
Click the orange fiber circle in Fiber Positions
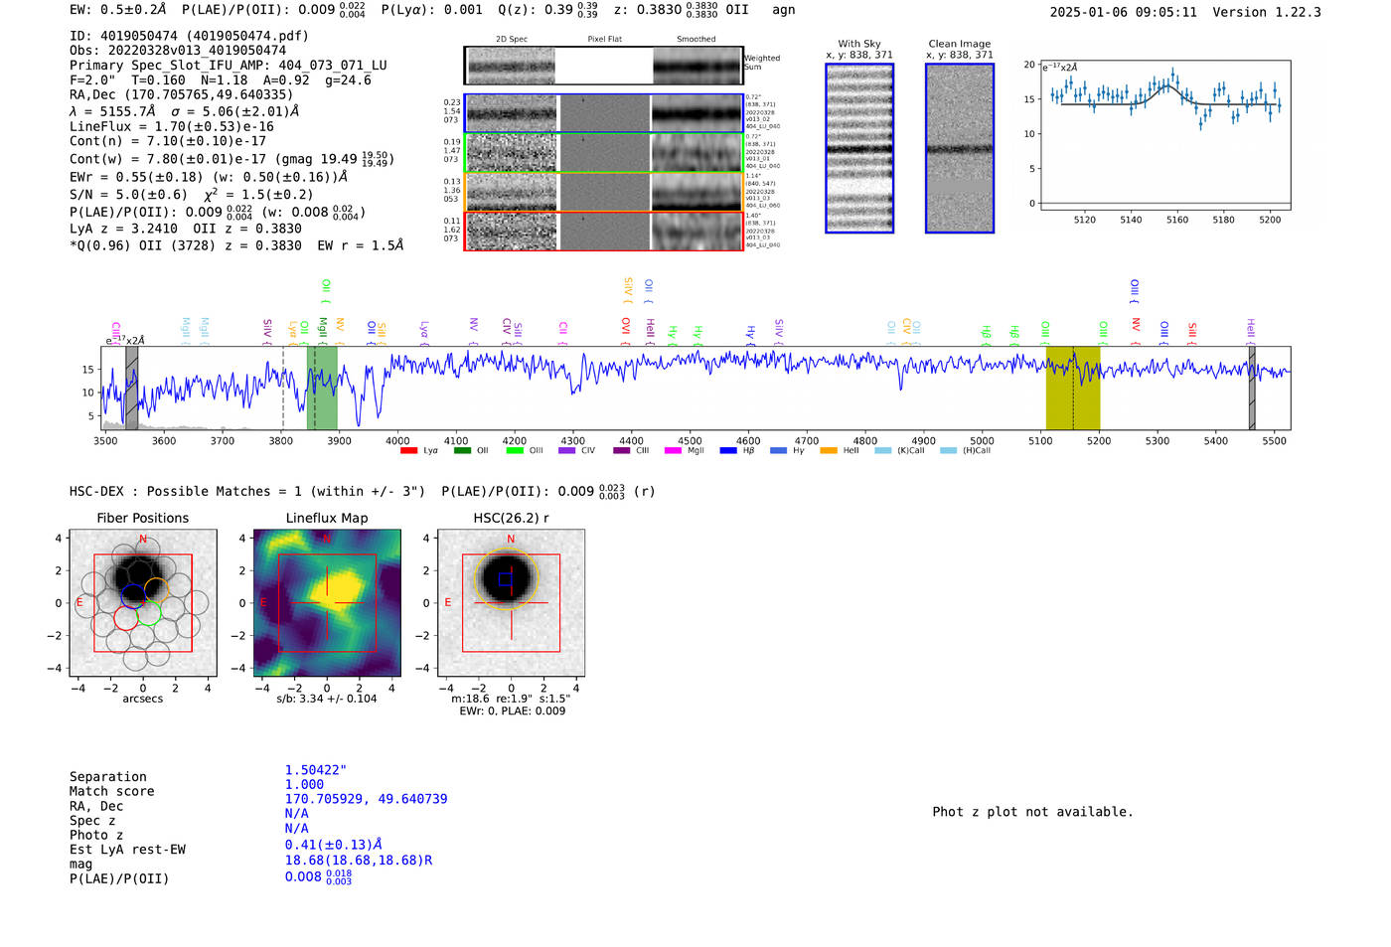(x=156, y=589)
